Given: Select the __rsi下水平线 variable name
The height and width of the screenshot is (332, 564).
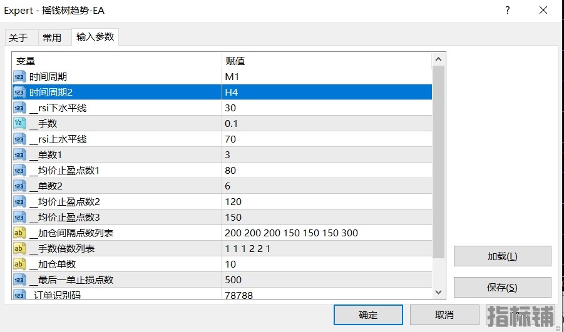Looking at the screenshot, I should point(58,108).
